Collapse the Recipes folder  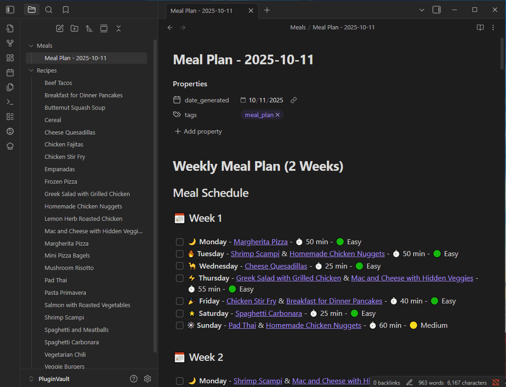pos(31,71)
